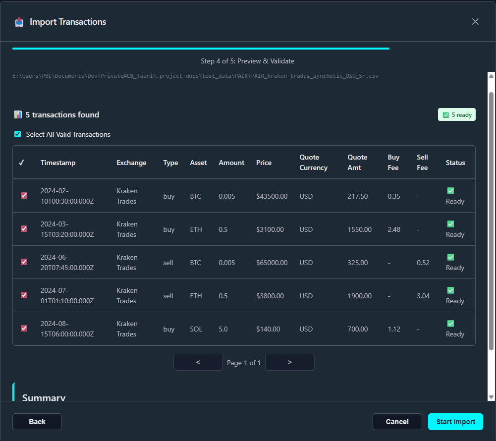Click the Exchange column header
The width and height of the screenshot is (496, 441).
(132, 163)
